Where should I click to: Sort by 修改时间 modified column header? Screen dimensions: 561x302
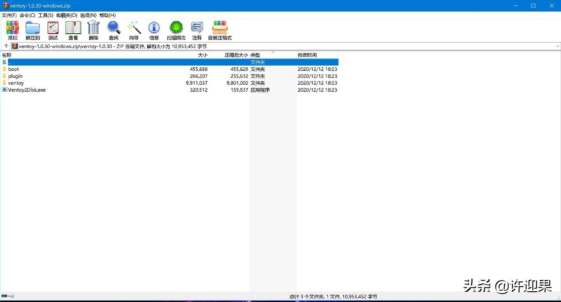[x=307, y=55]
